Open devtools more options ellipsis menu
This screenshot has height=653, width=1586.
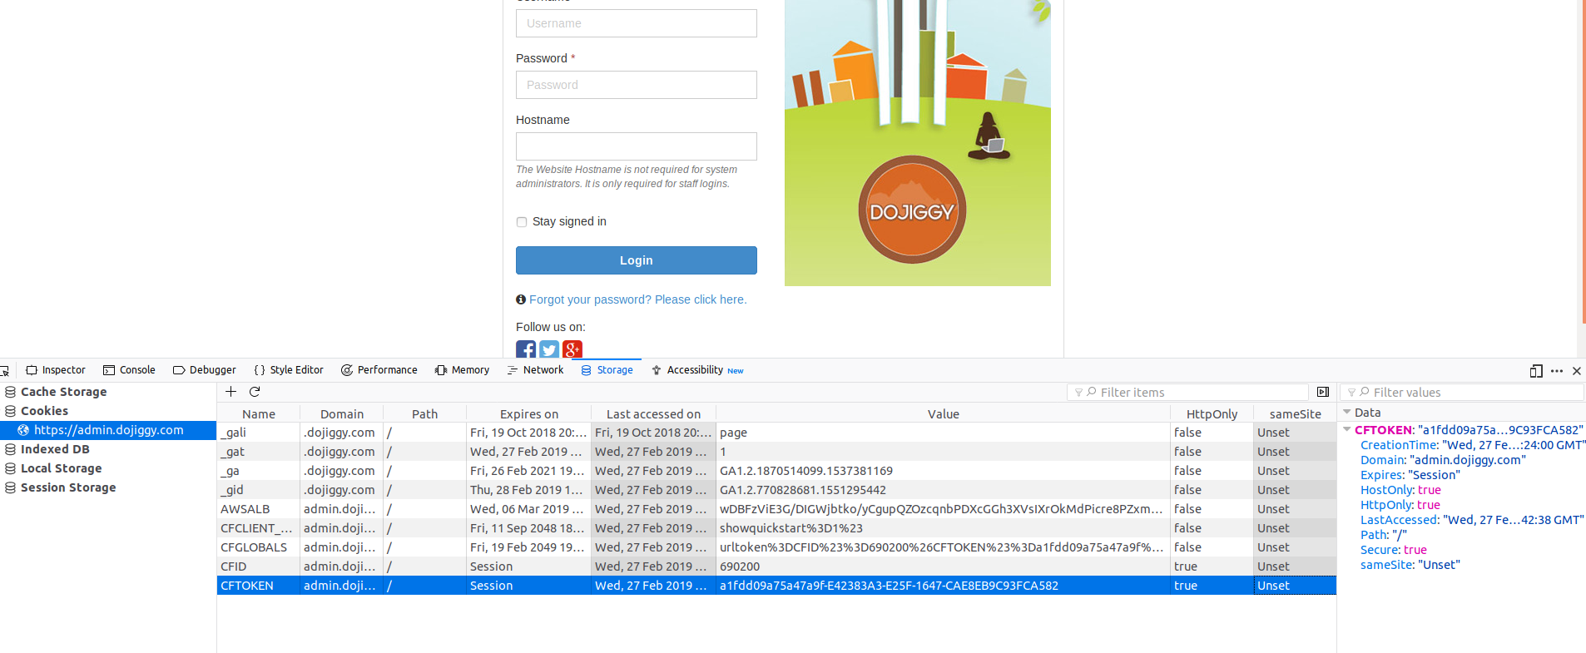tap(1557, 371)
